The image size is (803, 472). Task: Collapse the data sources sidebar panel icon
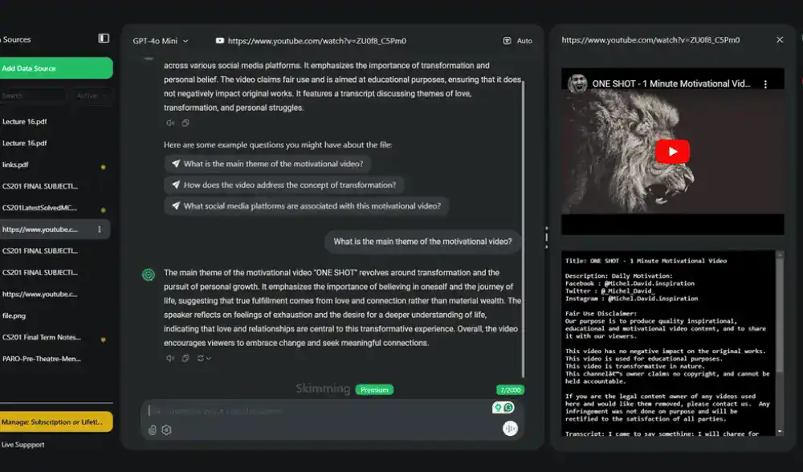click(x=104, y=39)
